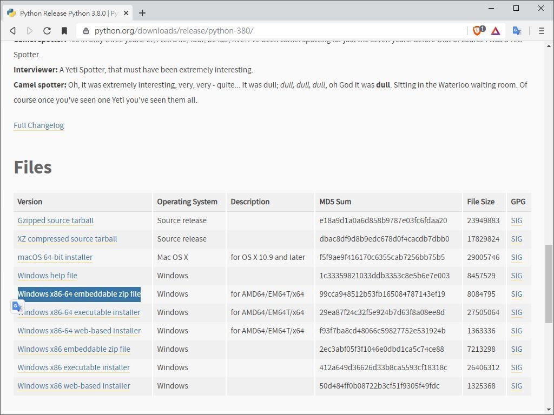Click the scrollbar up arrow

coord(549,46)
